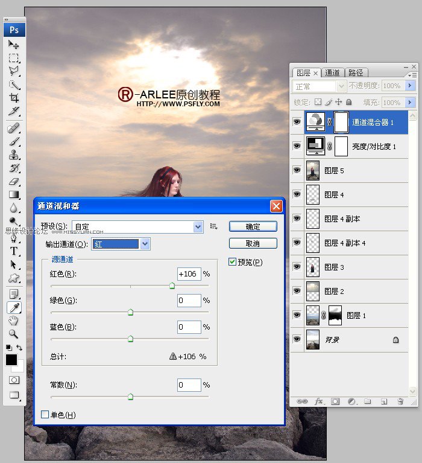This screenshot has width=422, height=463.
Task: Hide the 图层 5 layer
Action: pyautogui.click(x=297, y=170)
